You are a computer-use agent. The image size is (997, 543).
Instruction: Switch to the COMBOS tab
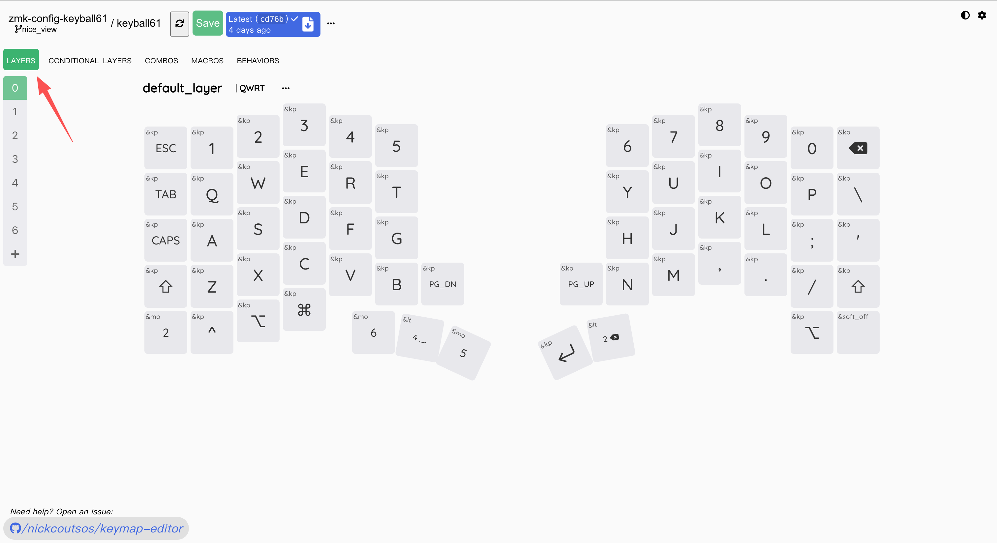(161, 61)
